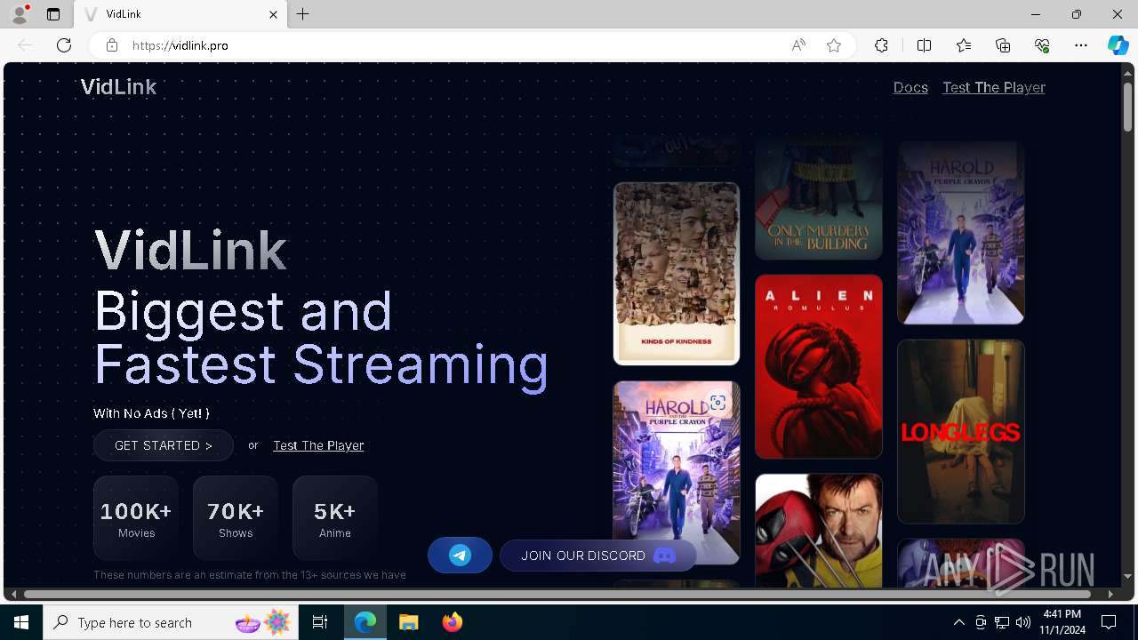1138x640 pixels.
Task: View site information lock icon
Action: tap(111, 45)
